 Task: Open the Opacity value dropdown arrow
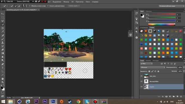coord(184,67)
